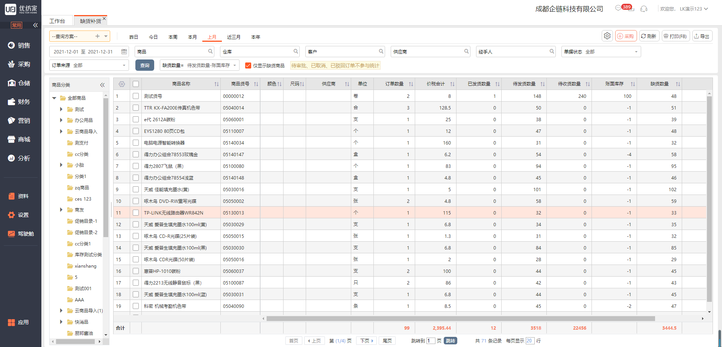Image resolution: width=722 pixels, height=347 pixels.
Task: Collapse the 商品分类 category panel
Action: click(x=102, y=85)
